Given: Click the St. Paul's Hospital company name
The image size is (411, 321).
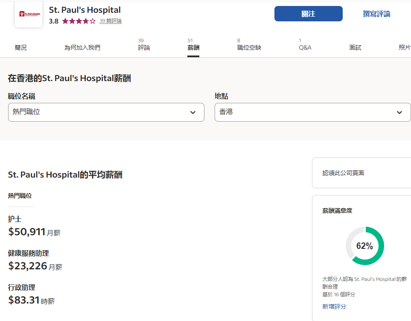Looking at the screenshot, I should point(85,10).
